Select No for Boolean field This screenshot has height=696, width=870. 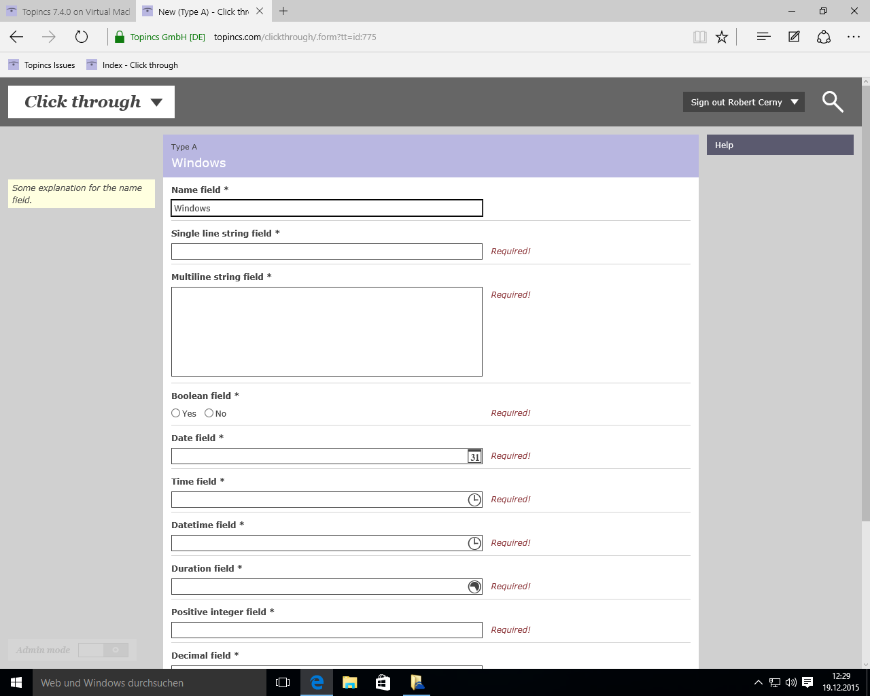tap(209, 413)
